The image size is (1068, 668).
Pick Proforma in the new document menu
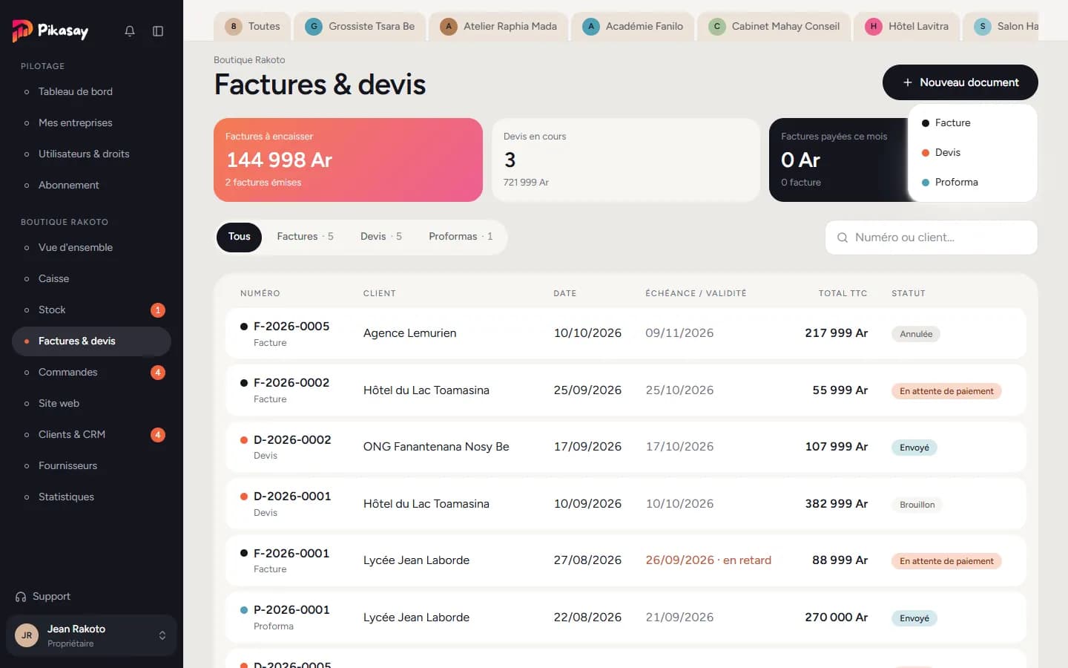972,183
